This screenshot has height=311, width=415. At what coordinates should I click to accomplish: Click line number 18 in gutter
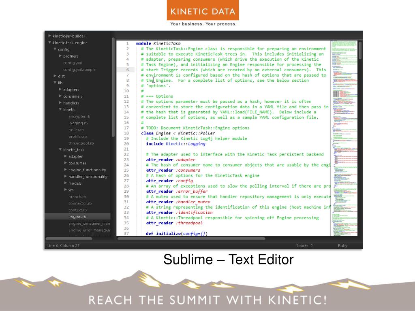[x=126, y=133]
